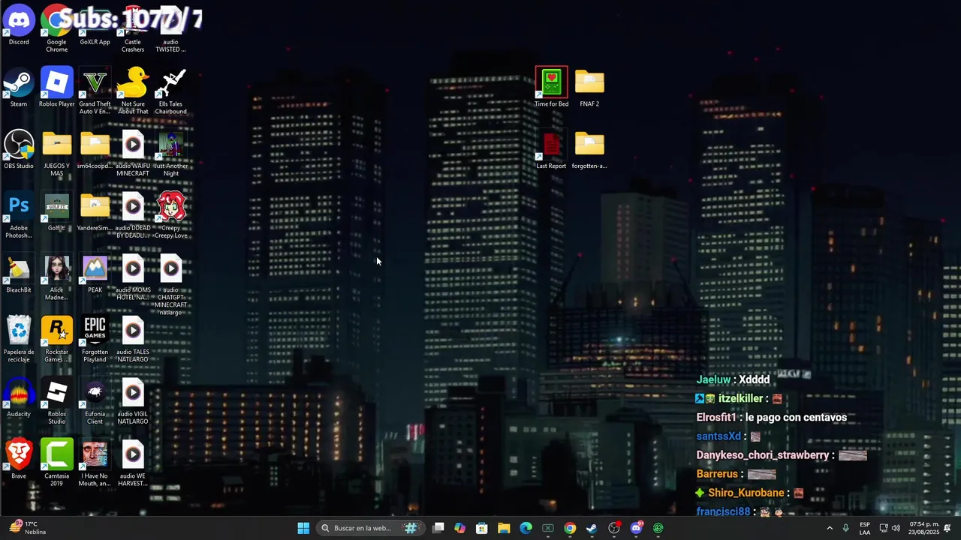This screenshot has height=540, width=961.
Task: Switch to Steam on the taskbar
Action: (592, 528)
